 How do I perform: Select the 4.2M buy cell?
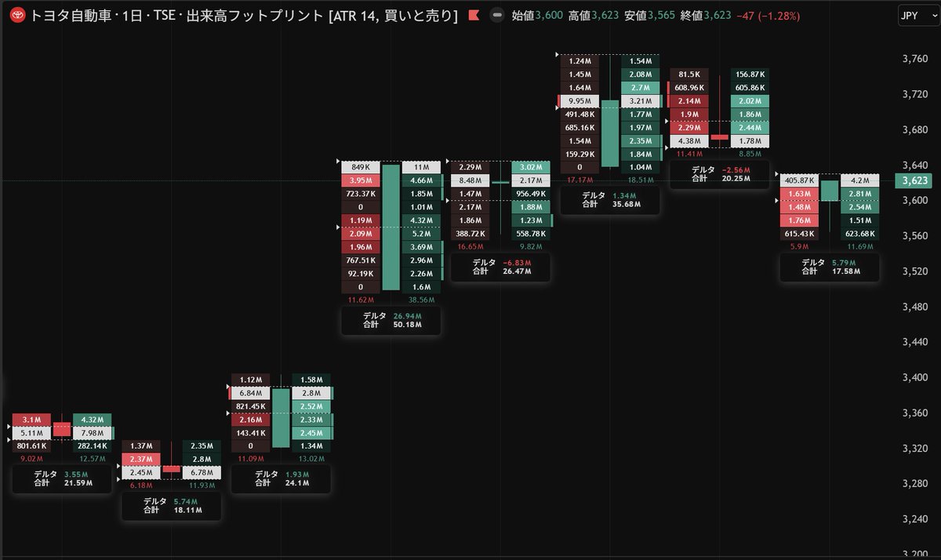pos(860,180)
